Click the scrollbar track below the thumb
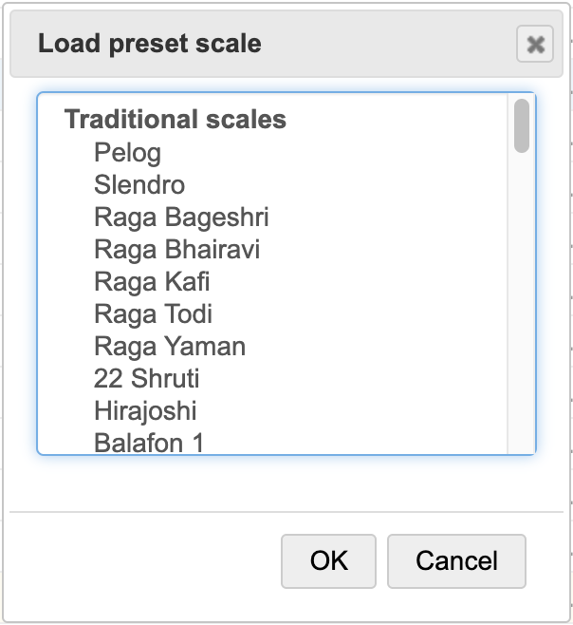The width and height of the screenshot is (573, 625). [x=521, y=304]
